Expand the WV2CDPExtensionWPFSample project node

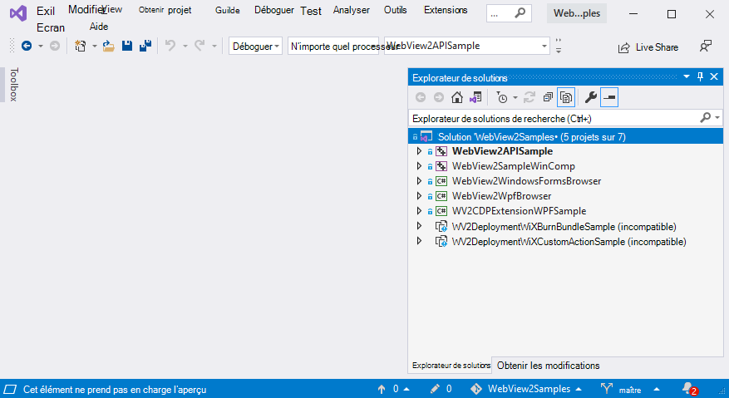click(419, 210)
